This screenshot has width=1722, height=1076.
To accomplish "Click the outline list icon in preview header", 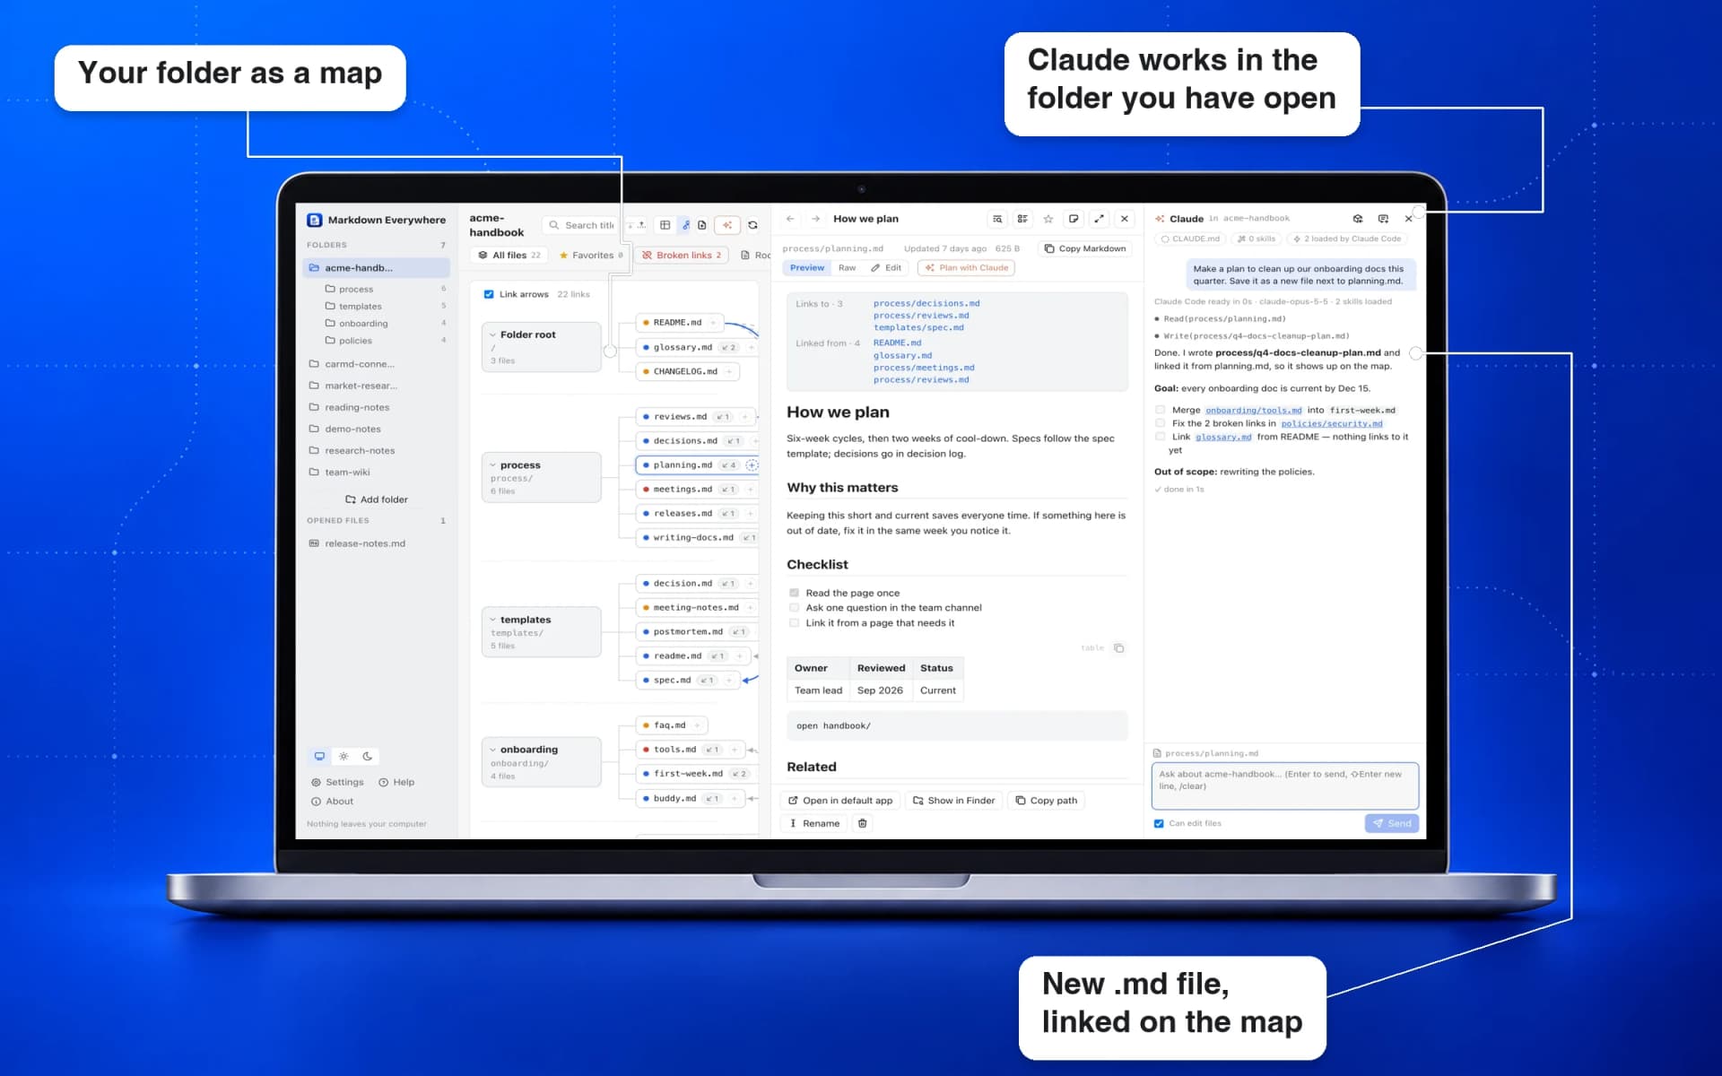I will click(1022, 219).
